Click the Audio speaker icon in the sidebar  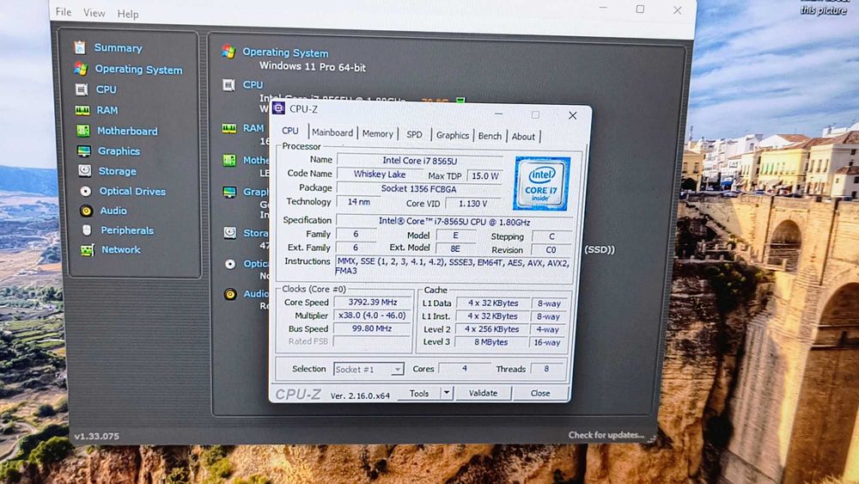[x=86, y=211]
